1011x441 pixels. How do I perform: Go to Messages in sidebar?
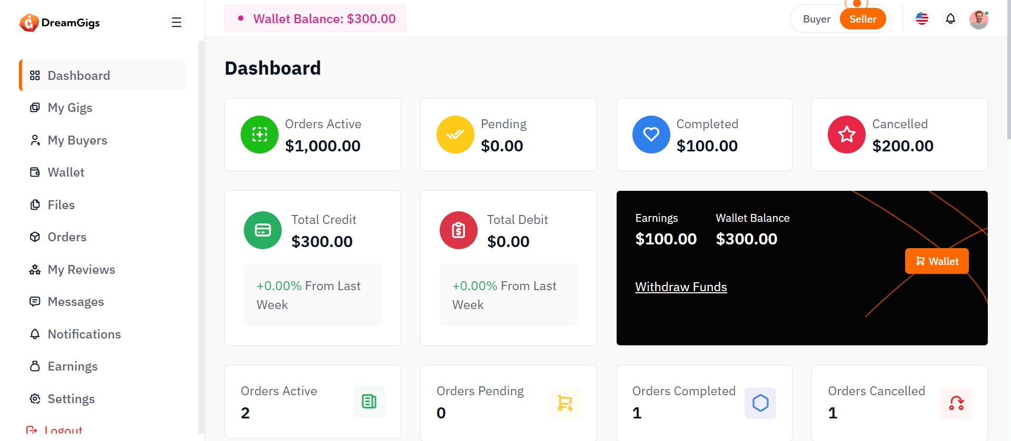pyautogui.click(x=76, y=302)
